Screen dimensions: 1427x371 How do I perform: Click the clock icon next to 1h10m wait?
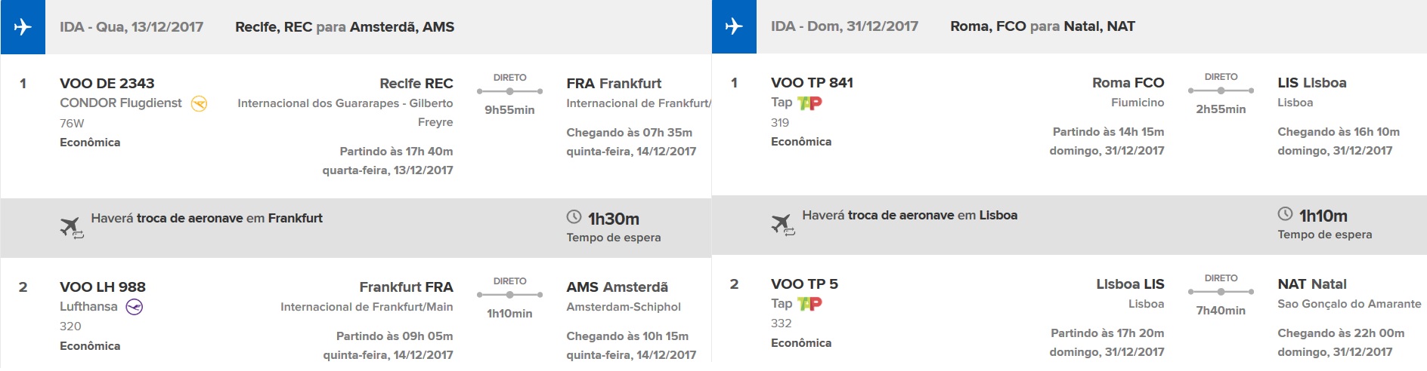(x=1285, y=214)
